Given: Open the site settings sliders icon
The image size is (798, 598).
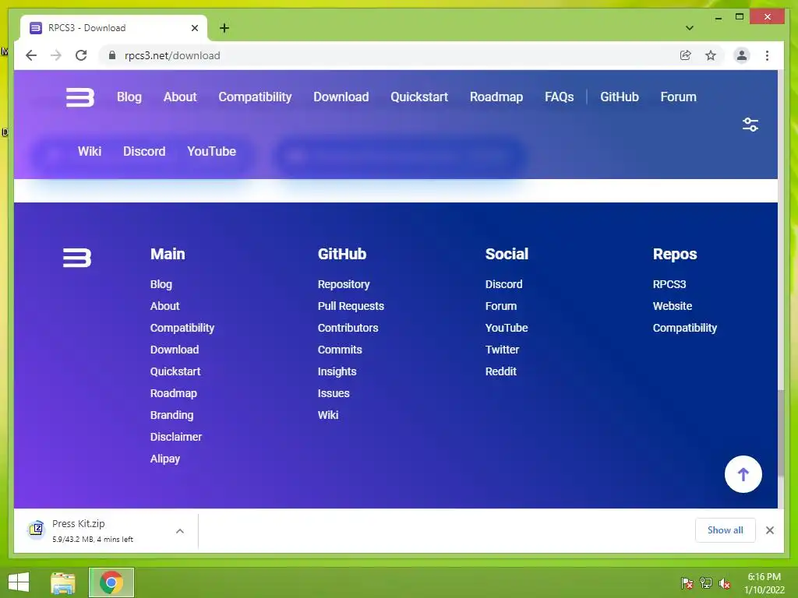Looking at the screenshot, I should coord(750,125).
